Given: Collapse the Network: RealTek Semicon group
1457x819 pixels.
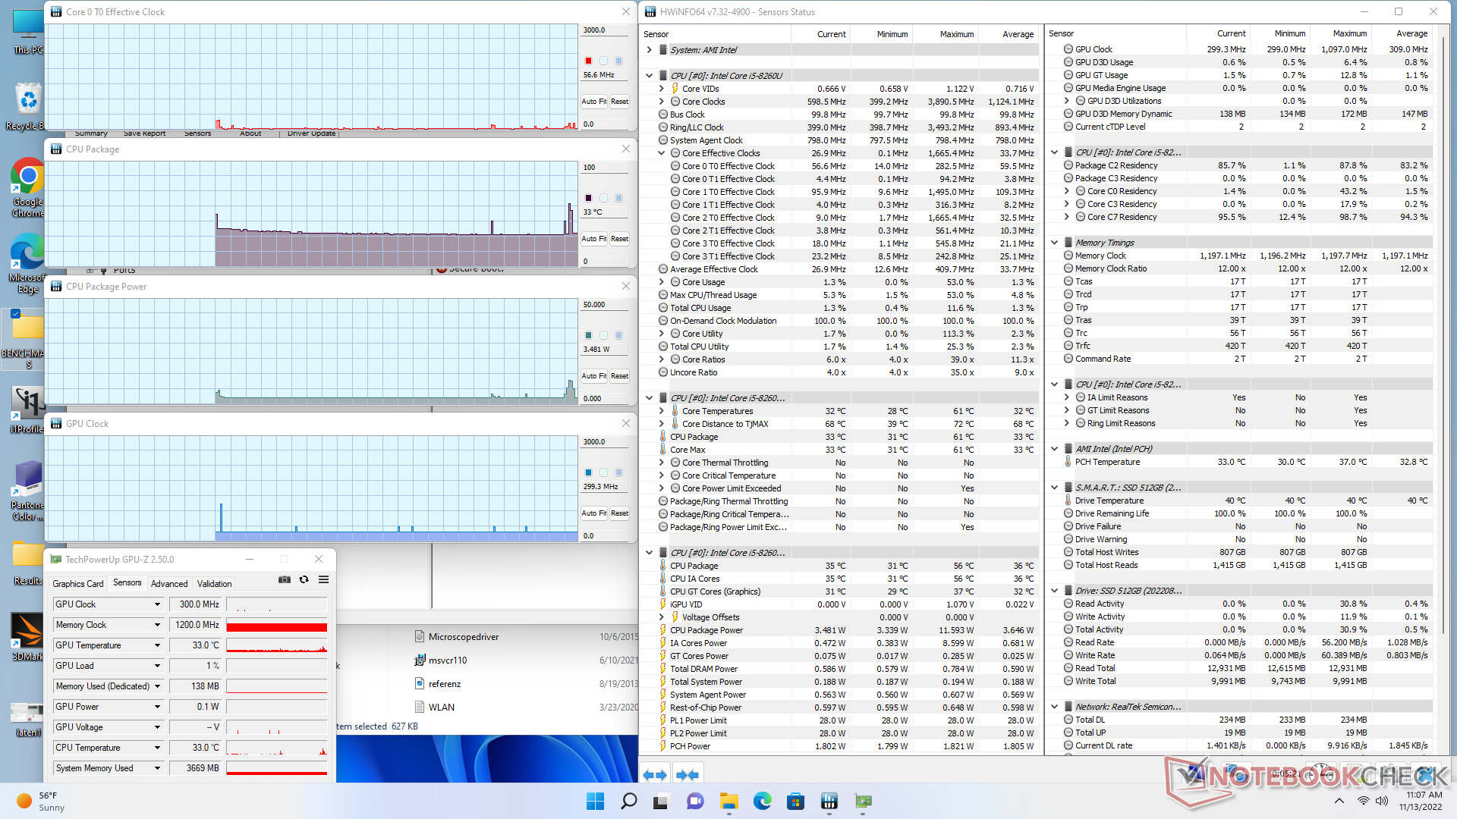Looking at the screenshot, I should 1054,707.
